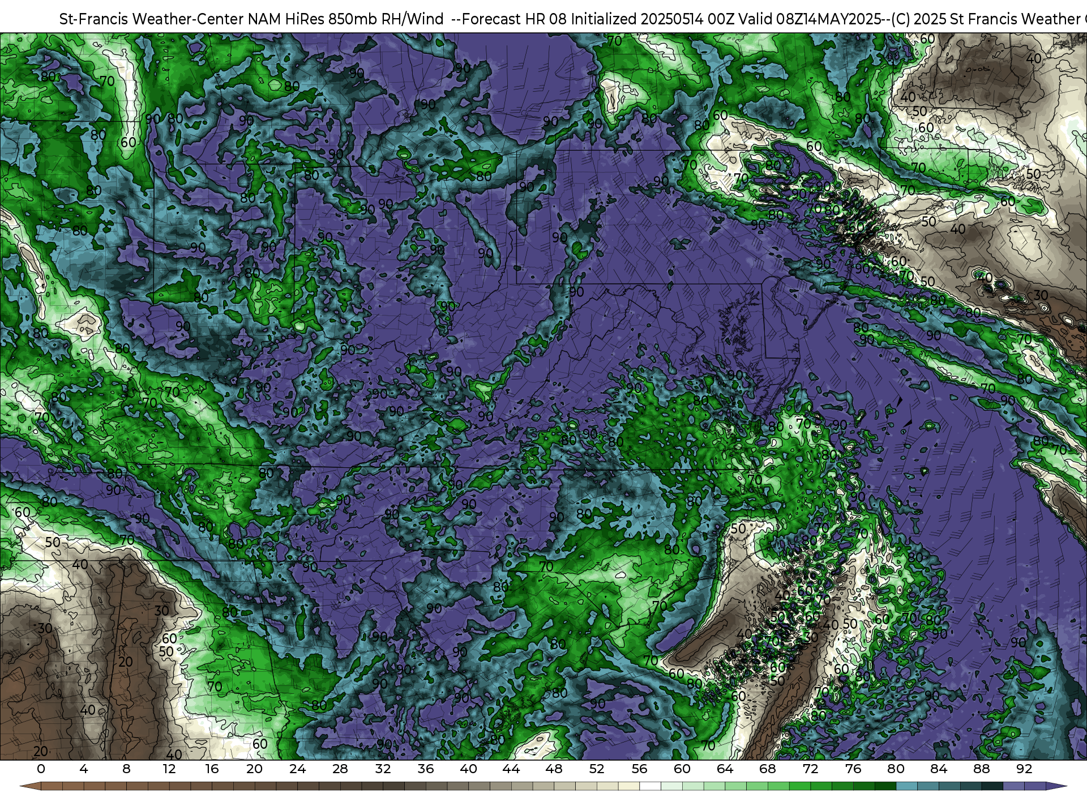The width and height of the screenshot is (1087, 793).
Task: Click the '16' label on the color bar
Action: [212, 769]
